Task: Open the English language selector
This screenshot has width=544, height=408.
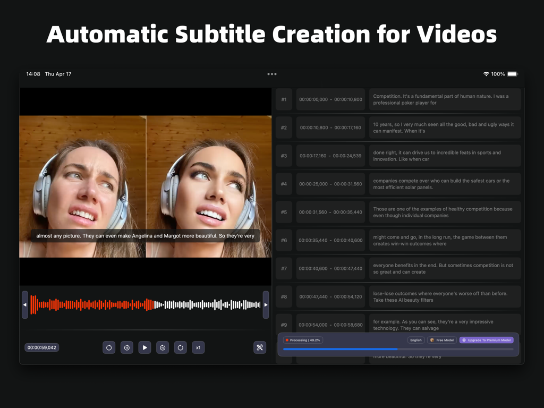Action: (x=415, y=340)
